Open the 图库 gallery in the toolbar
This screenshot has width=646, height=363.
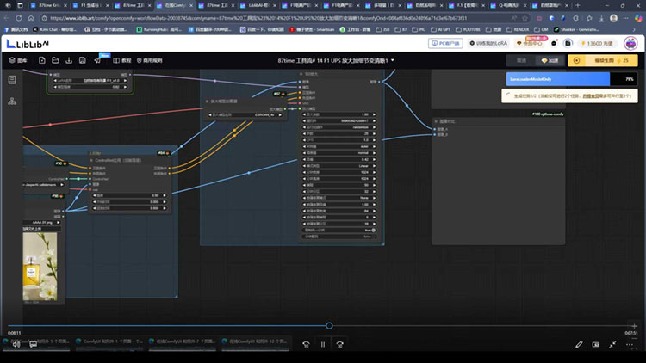pyautogui.click(x=18, y=61)
